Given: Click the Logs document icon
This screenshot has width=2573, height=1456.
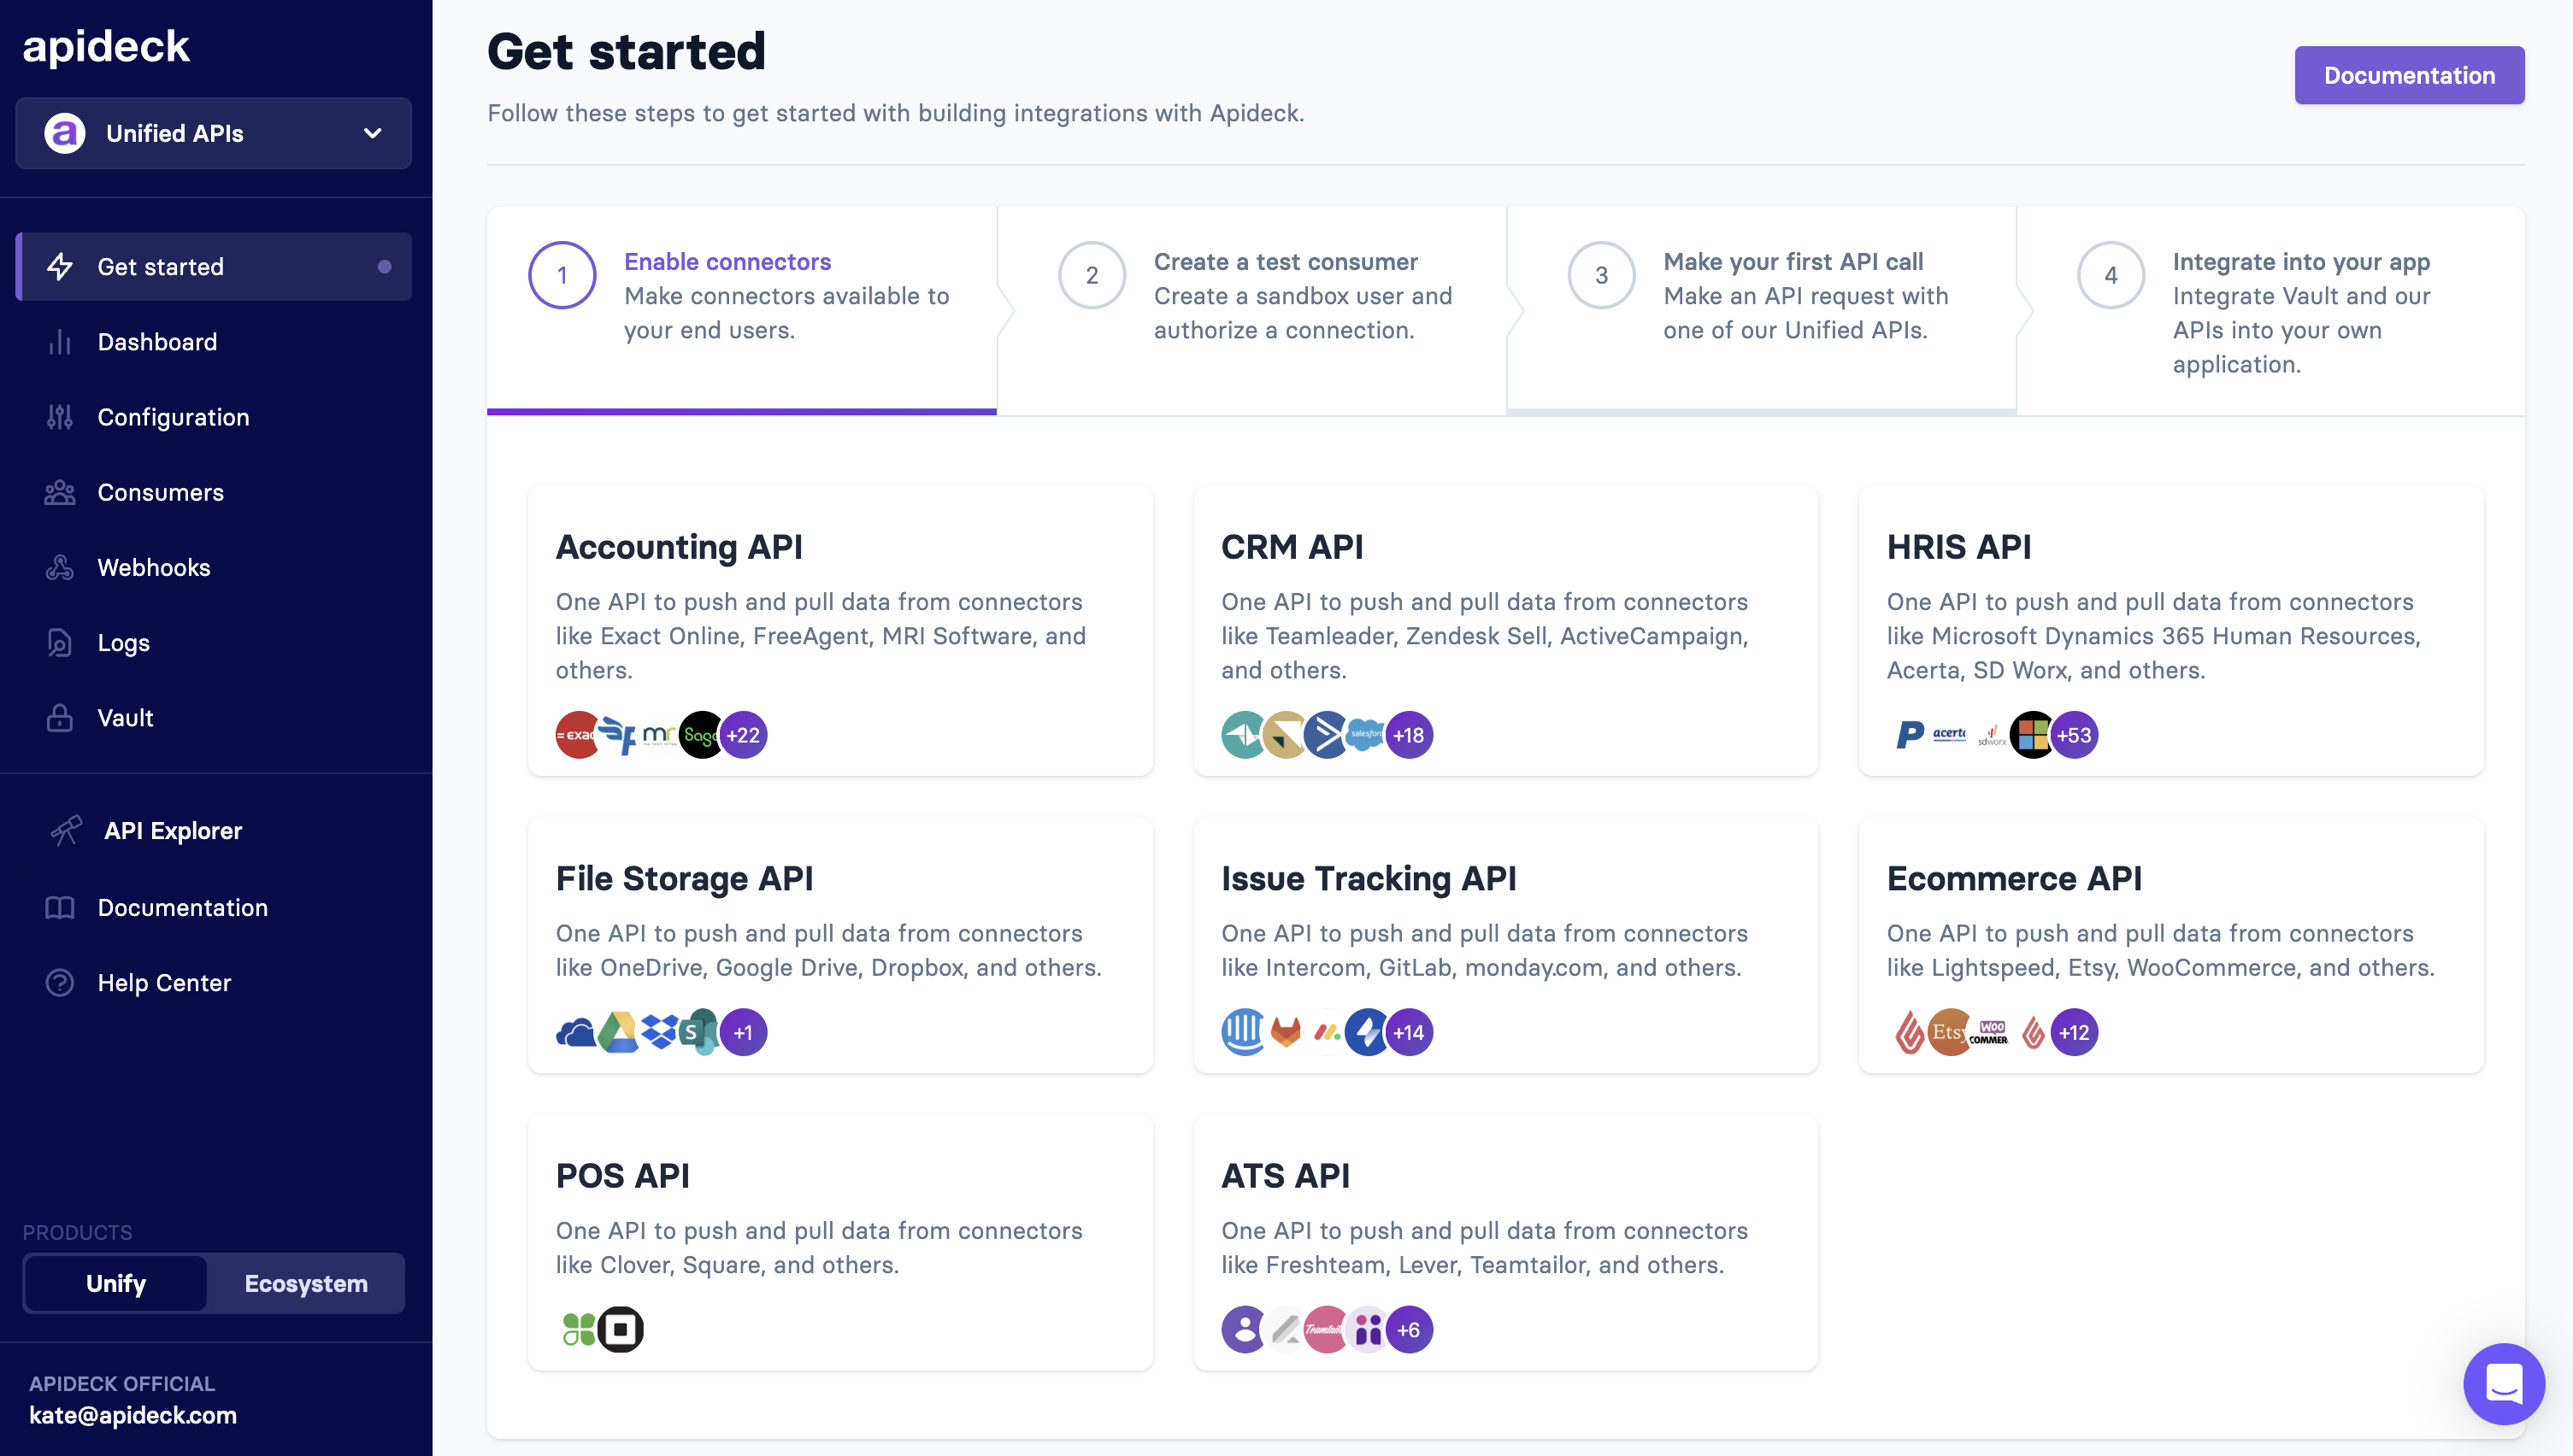Looking at the screenshot, I should click(60, 643).
